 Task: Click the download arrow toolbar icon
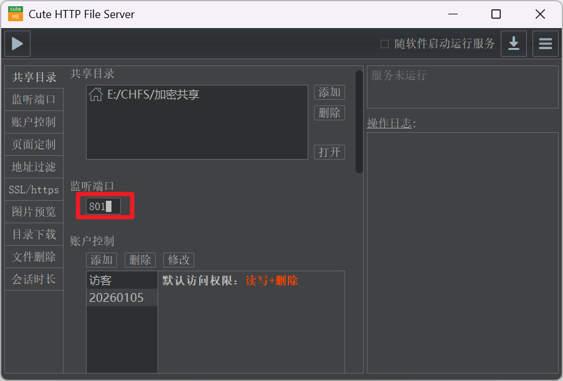tap(513, 44)
